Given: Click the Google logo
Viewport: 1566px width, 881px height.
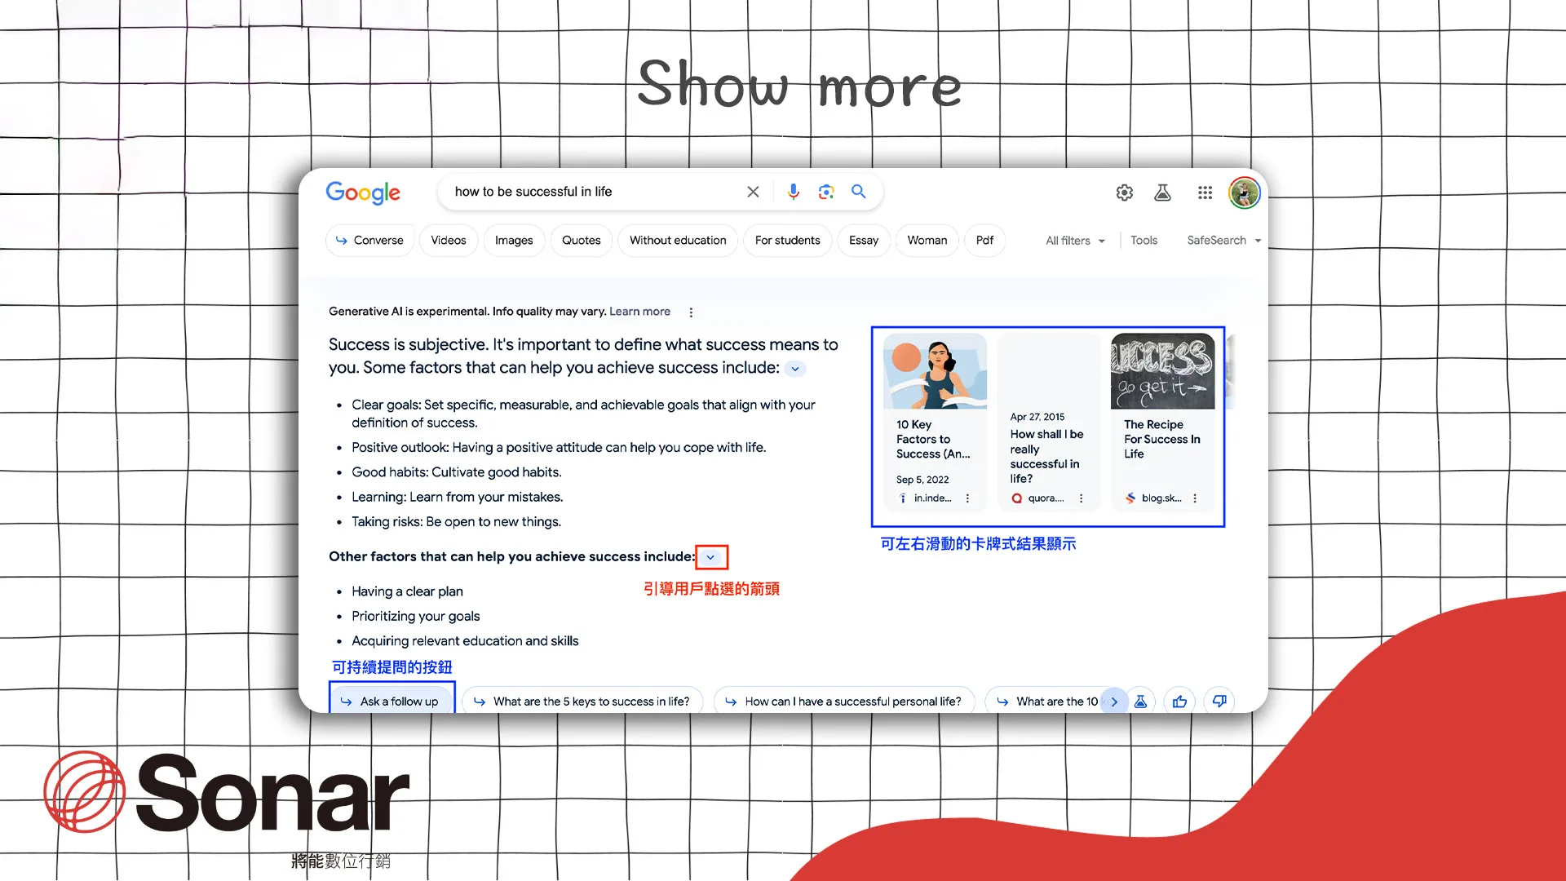Looking at the screenshot, I should [x=363, y=193].
